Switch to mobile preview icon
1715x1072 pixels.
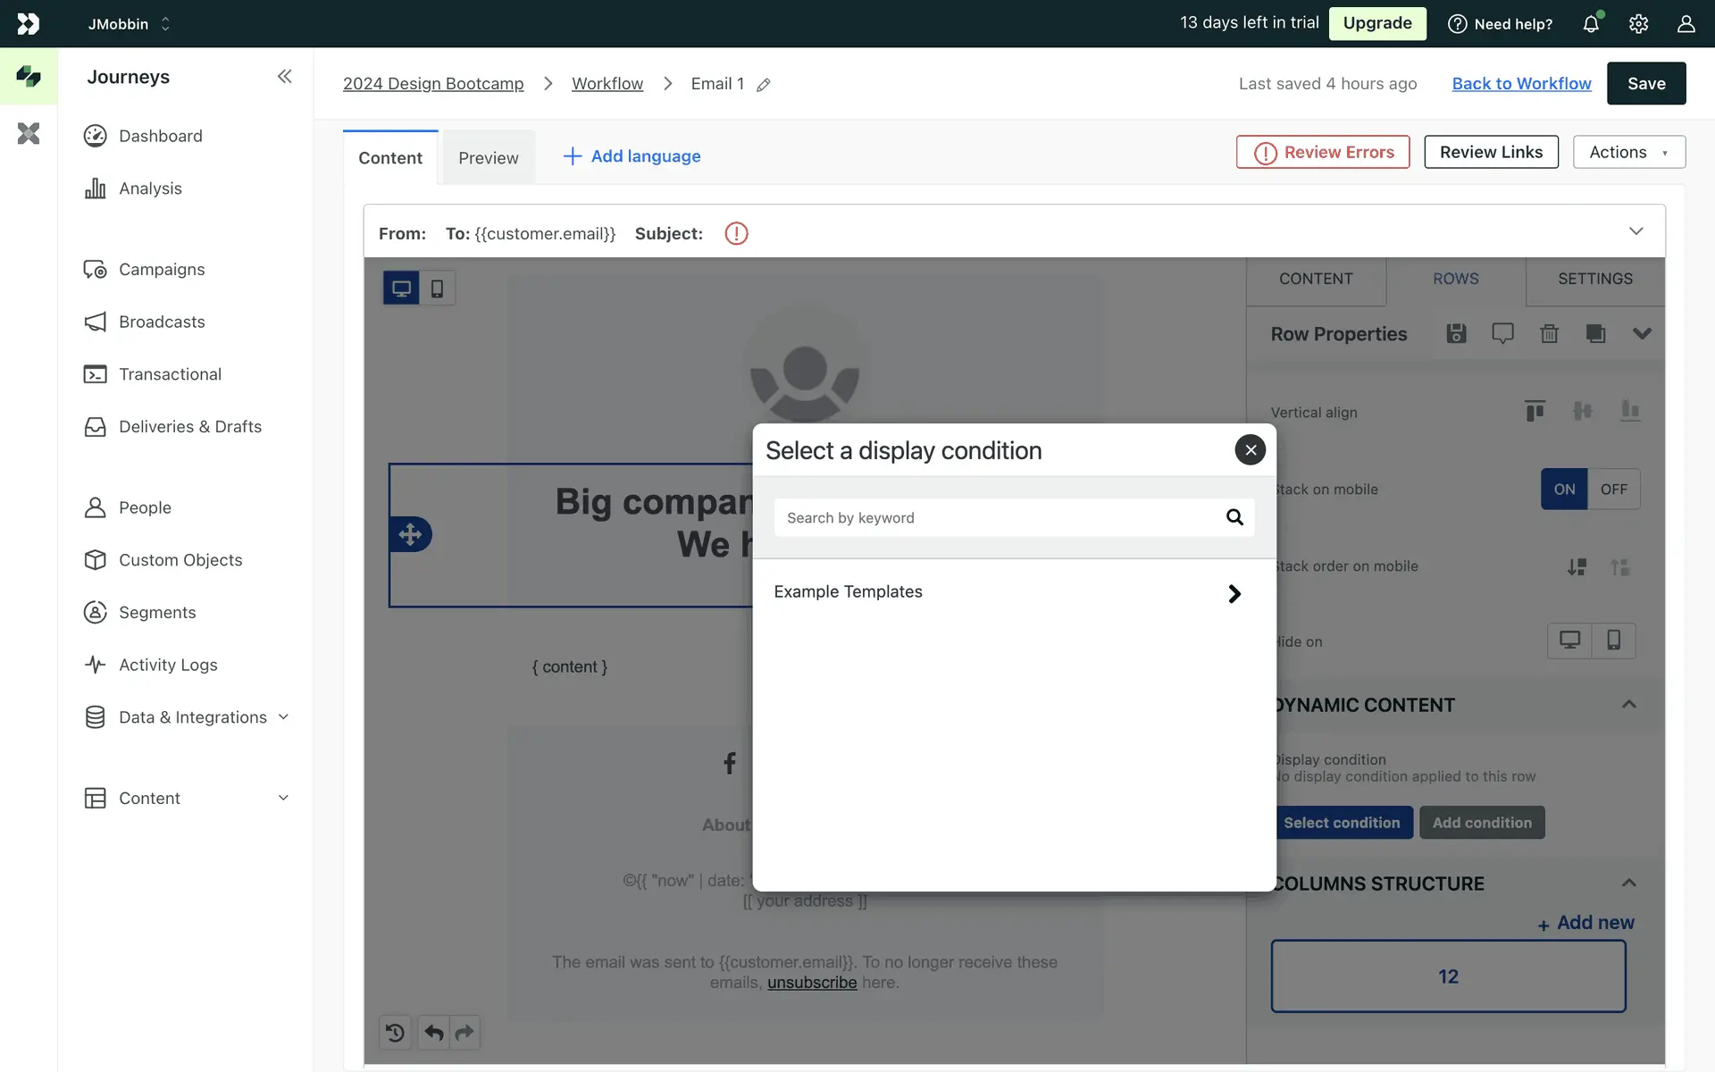pyautogui.click(x=437, y=289)
